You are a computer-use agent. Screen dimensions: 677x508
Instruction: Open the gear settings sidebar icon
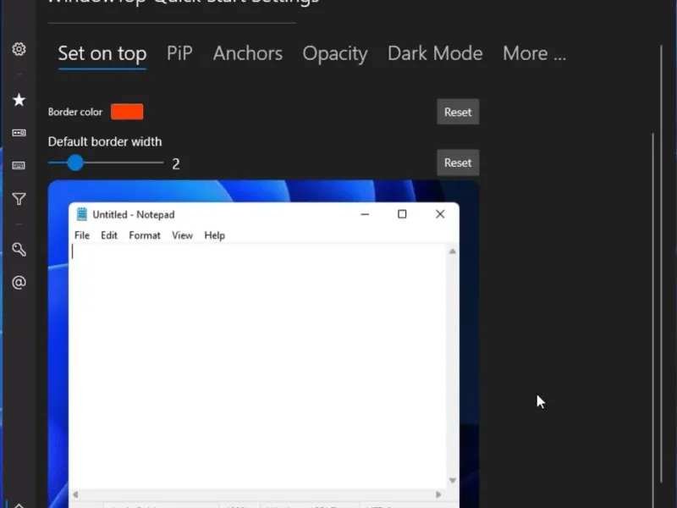19,49
